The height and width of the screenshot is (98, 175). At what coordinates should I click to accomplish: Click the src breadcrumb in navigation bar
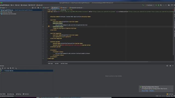[x=13, y=5]
